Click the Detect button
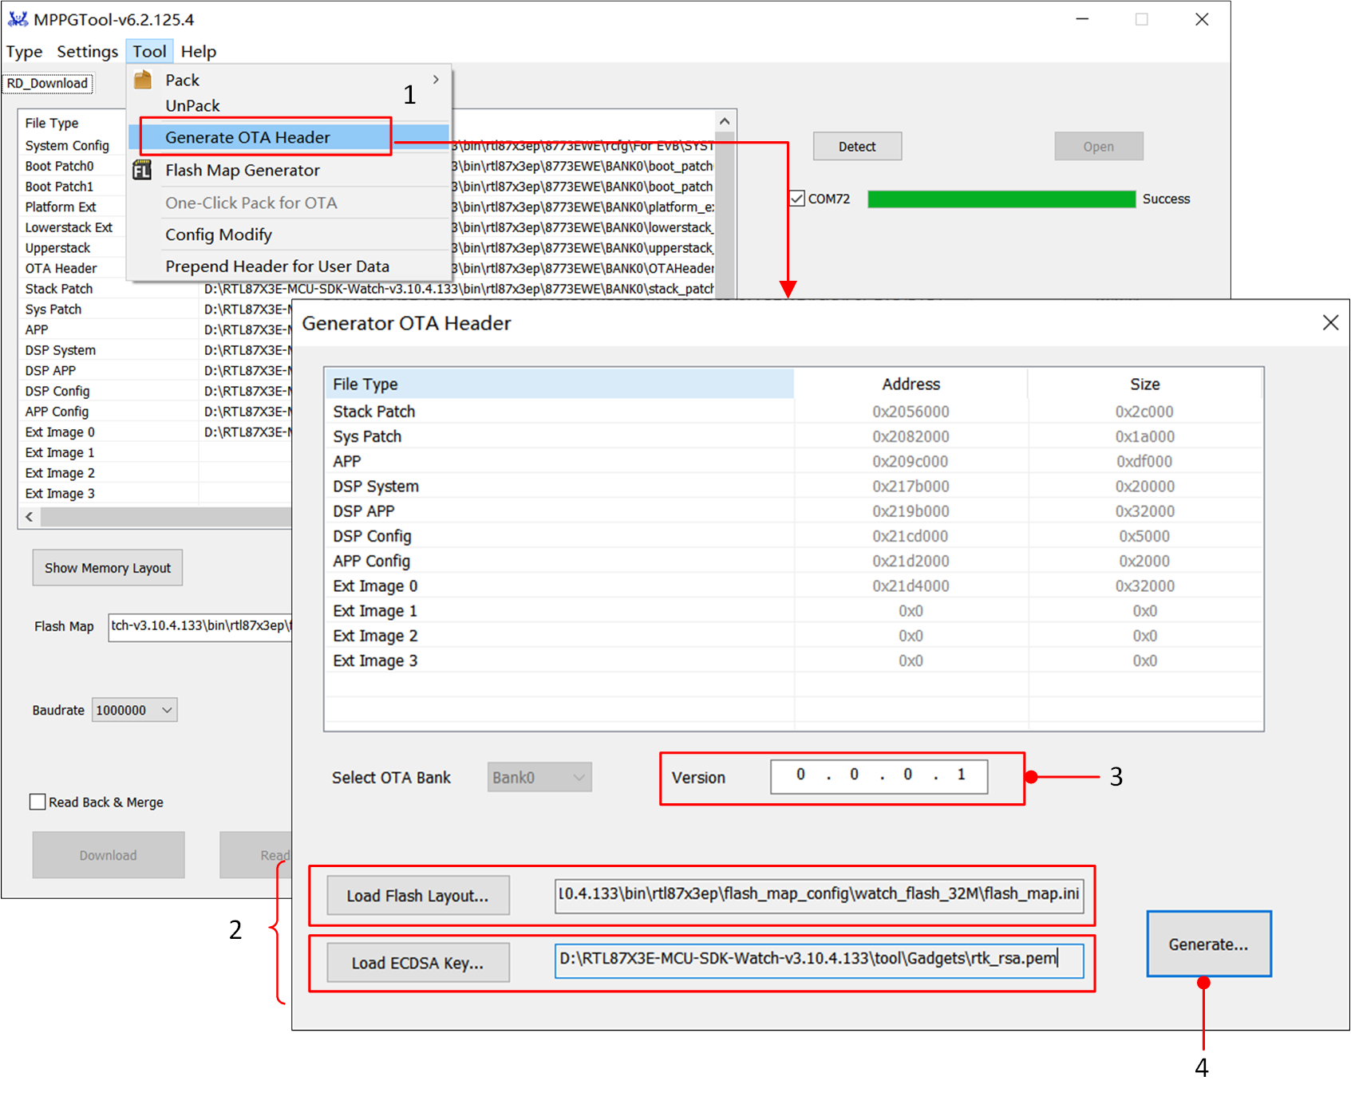1351x1100 pixels. (857, 147)
